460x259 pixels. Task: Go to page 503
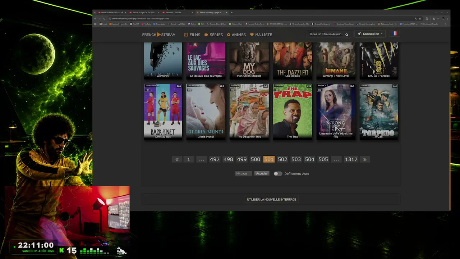pyautogui.click(x=296, y=159)
